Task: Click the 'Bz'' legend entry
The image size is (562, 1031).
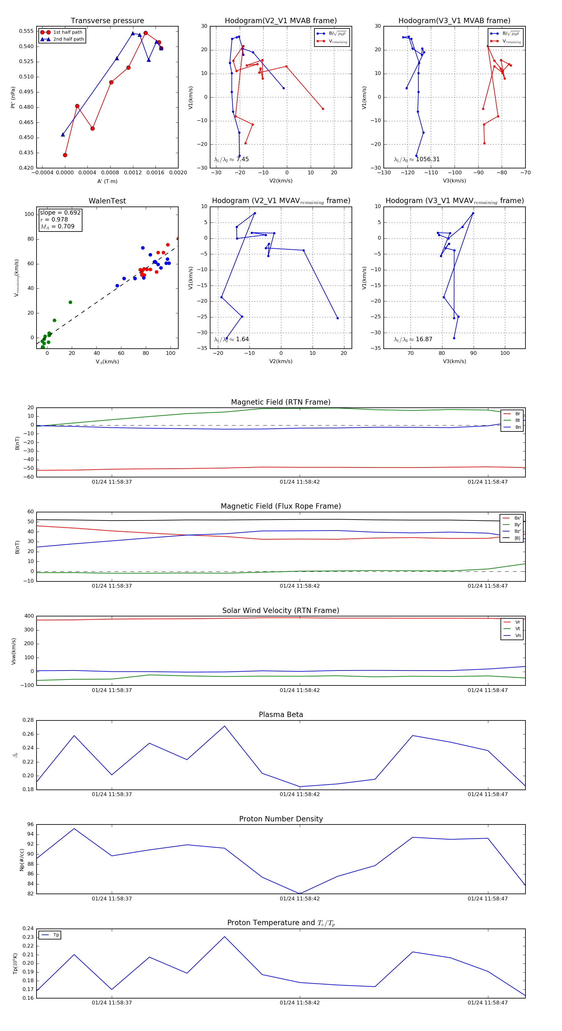Action: (512, 531)
